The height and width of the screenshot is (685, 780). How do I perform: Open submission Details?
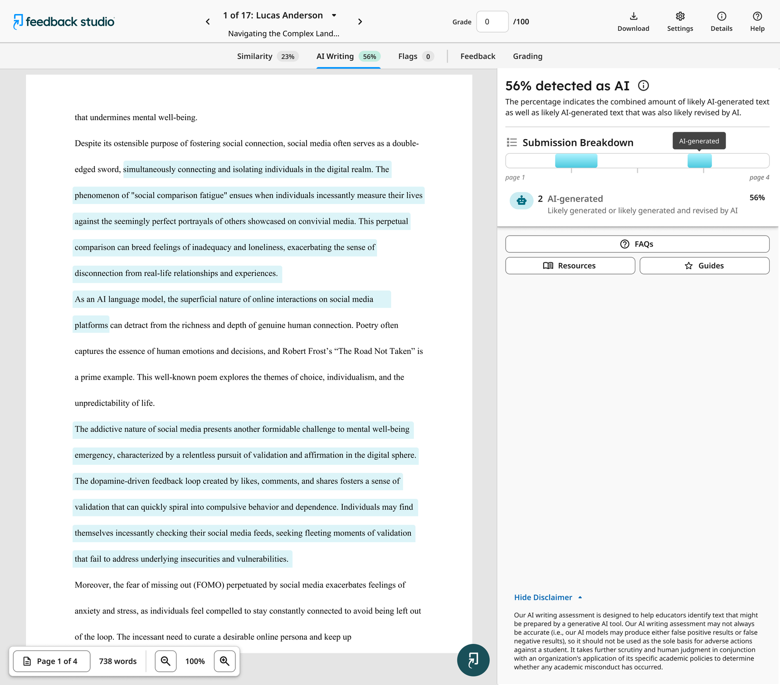(x=721, y=22)
